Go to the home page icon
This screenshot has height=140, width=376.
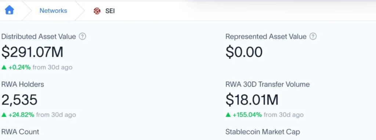9,10
